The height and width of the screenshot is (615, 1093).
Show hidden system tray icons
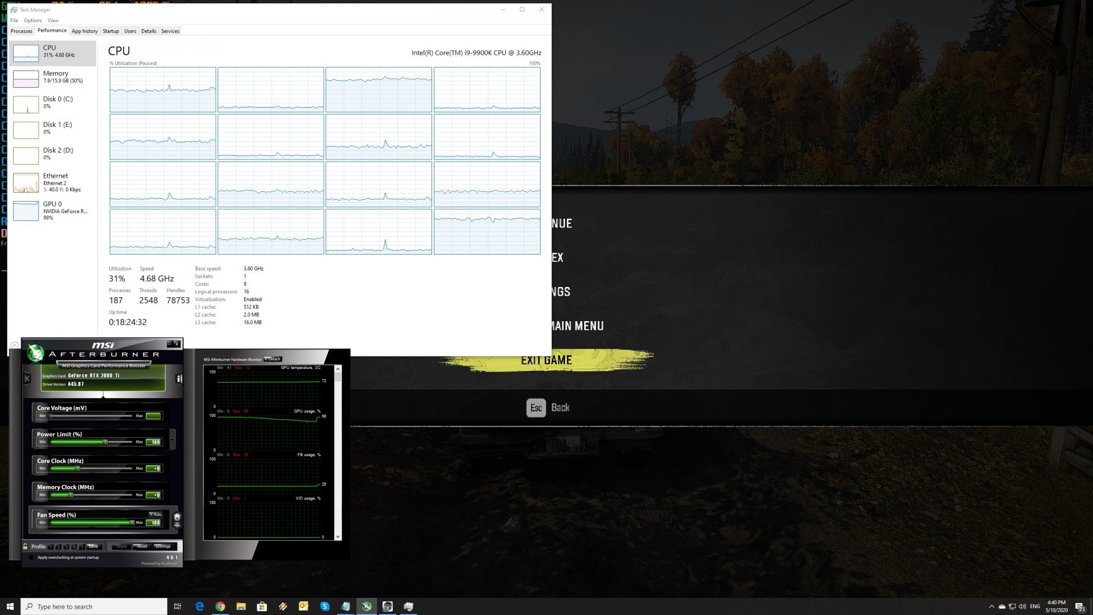(992, 606)
